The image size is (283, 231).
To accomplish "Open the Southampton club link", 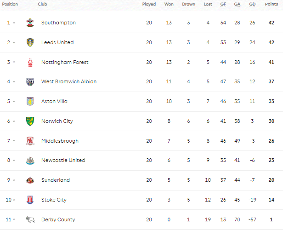I will 58,23.
